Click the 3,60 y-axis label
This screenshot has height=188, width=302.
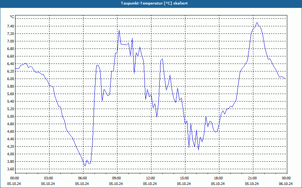tap(11, 169)
